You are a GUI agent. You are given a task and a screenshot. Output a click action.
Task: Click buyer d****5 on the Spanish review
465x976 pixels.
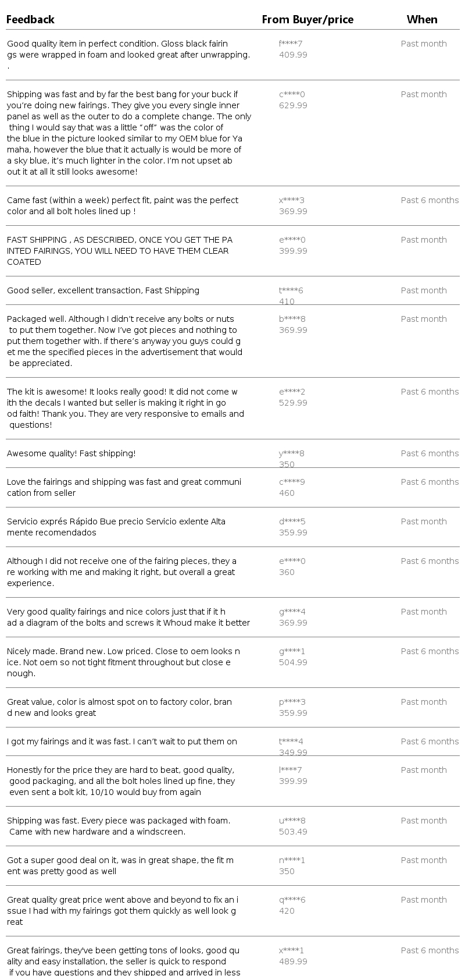point(292,521)
